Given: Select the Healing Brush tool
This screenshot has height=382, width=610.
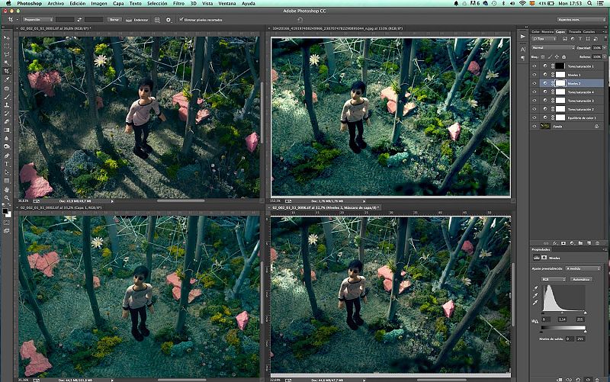Looking at the screenshot, I should [7, 88].
